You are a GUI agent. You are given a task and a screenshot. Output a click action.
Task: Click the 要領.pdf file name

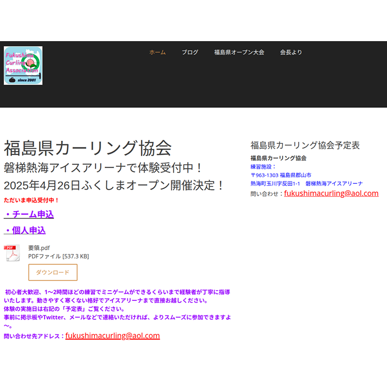coord(39,247)
